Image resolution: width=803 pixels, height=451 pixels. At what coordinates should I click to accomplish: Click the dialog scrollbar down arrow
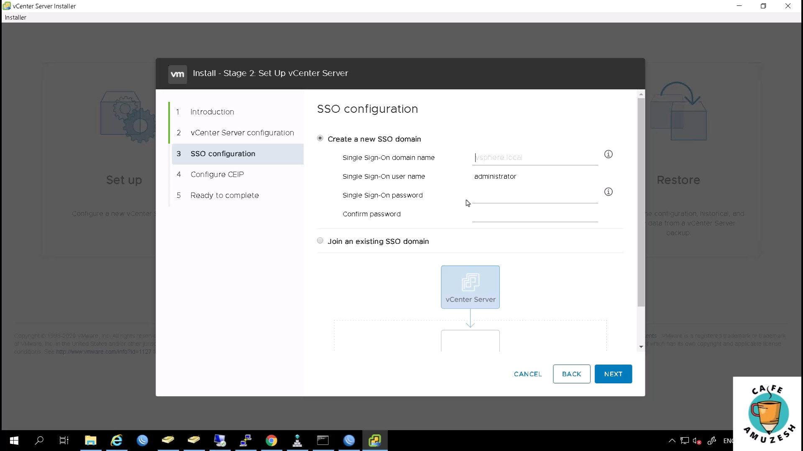(641, 347)
